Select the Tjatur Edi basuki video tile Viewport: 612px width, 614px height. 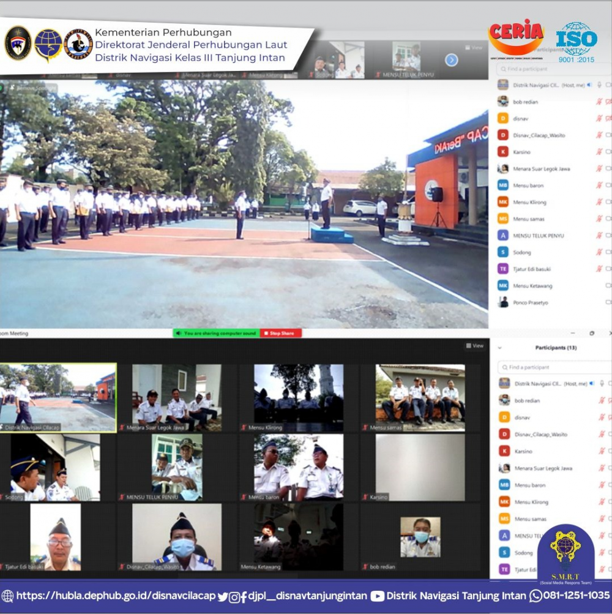(x=55, y=537)
